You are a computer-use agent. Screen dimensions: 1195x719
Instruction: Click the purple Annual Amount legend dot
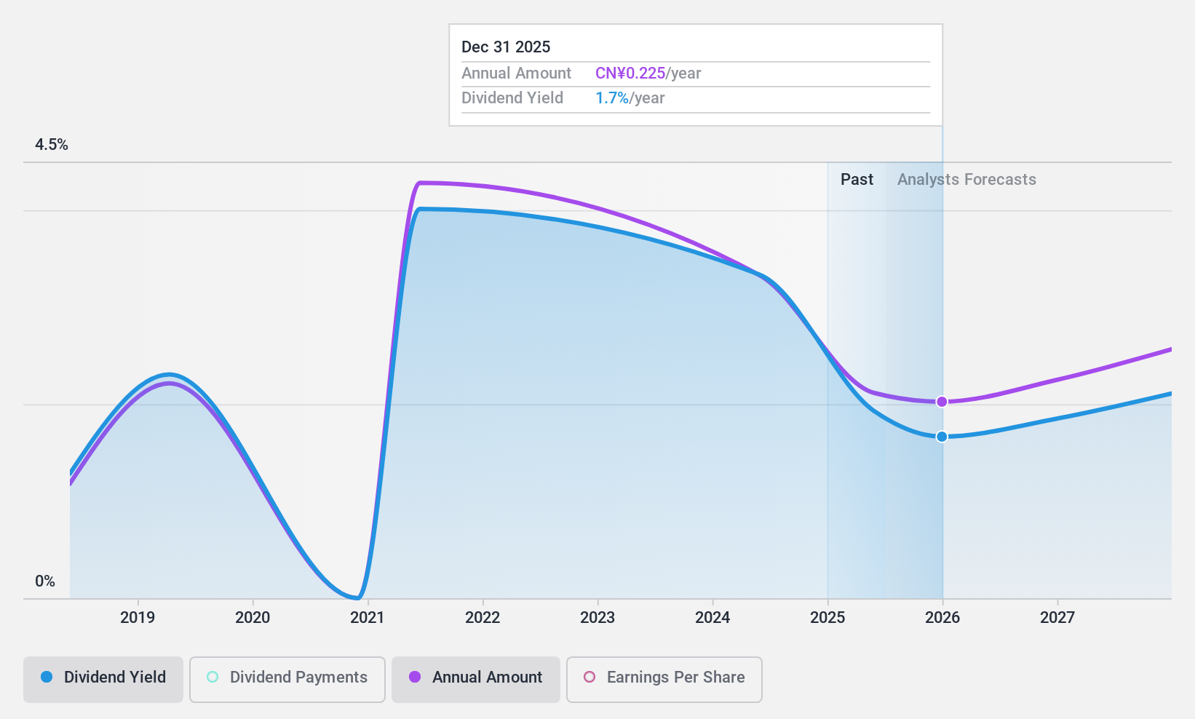(415, 677)
